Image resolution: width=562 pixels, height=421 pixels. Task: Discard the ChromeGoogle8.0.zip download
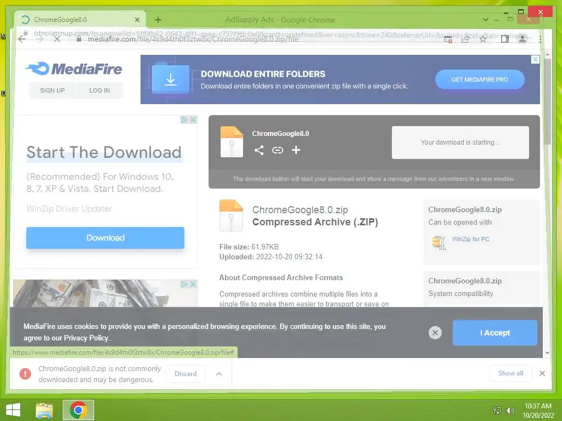[186, 374]
